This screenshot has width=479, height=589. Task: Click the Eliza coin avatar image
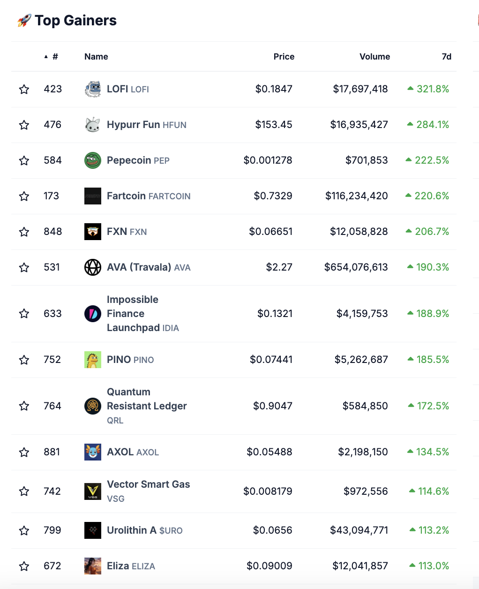(93, 566)
